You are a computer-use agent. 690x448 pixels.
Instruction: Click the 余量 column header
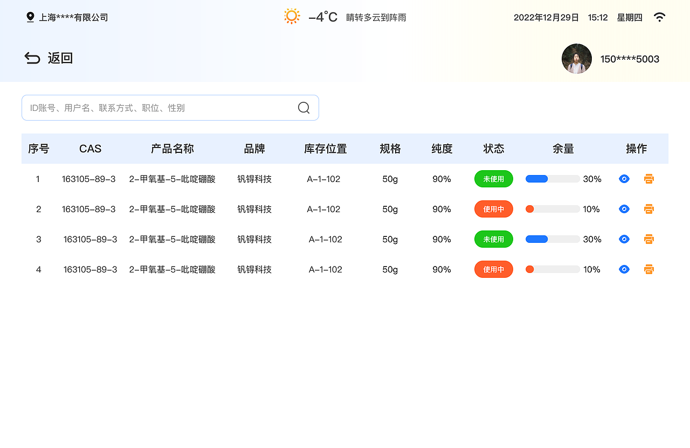[563, 149]
